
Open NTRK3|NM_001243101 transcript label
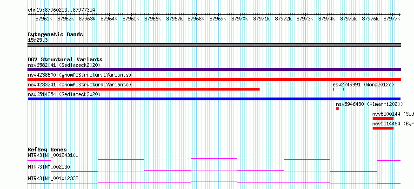coord(53,155)
